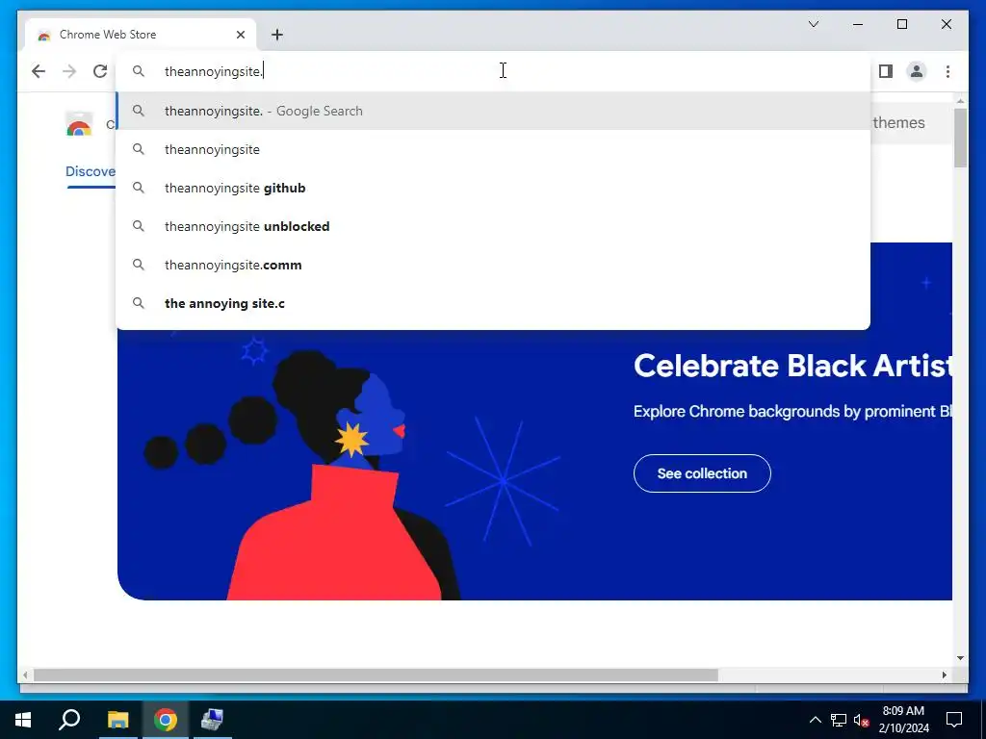Click the horizontal scroll left arrow

pyautogui.click(x=25, y=675)
